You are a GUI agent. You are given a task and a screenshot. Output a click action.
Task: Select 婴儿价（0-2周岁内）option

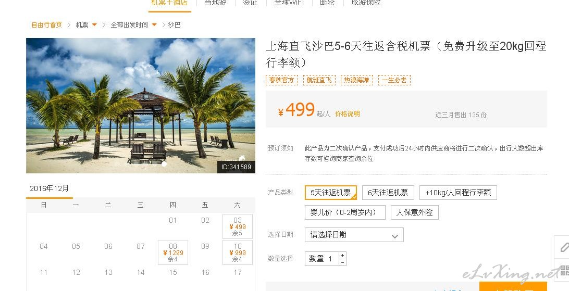(x=345, y=212)
